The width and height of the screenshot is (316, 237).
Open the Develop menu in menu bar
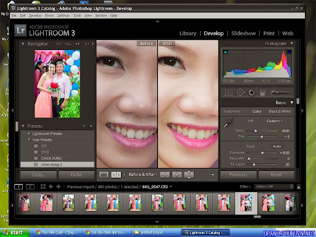(35, 15)
